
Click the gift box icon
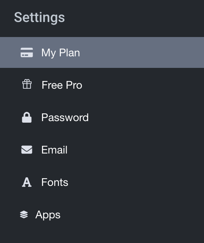coord(27,84)
